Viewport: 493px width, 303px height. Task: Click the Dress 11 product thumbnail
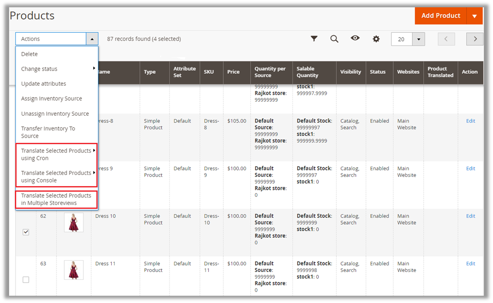tap(74, 270)
